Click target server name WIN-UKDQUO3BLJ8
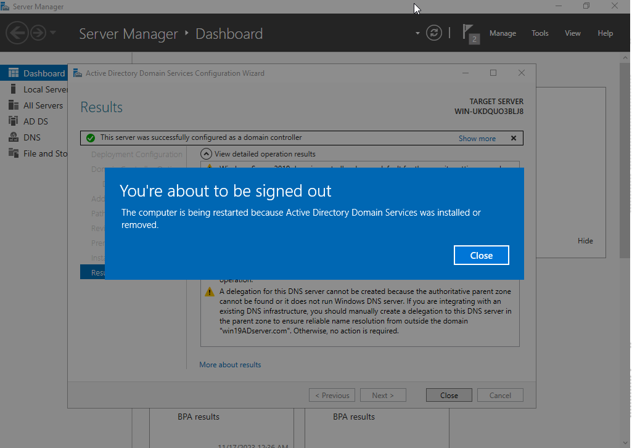The height and width of the screenshot is (448, 632). [x=489, y=111]
